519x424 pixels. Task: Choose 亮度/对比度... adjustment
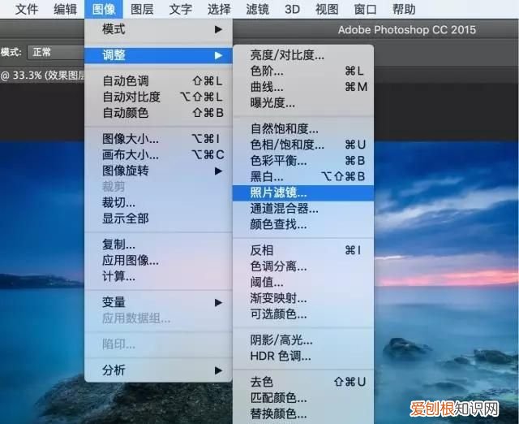pyautogui.click(x=303, y=55)
